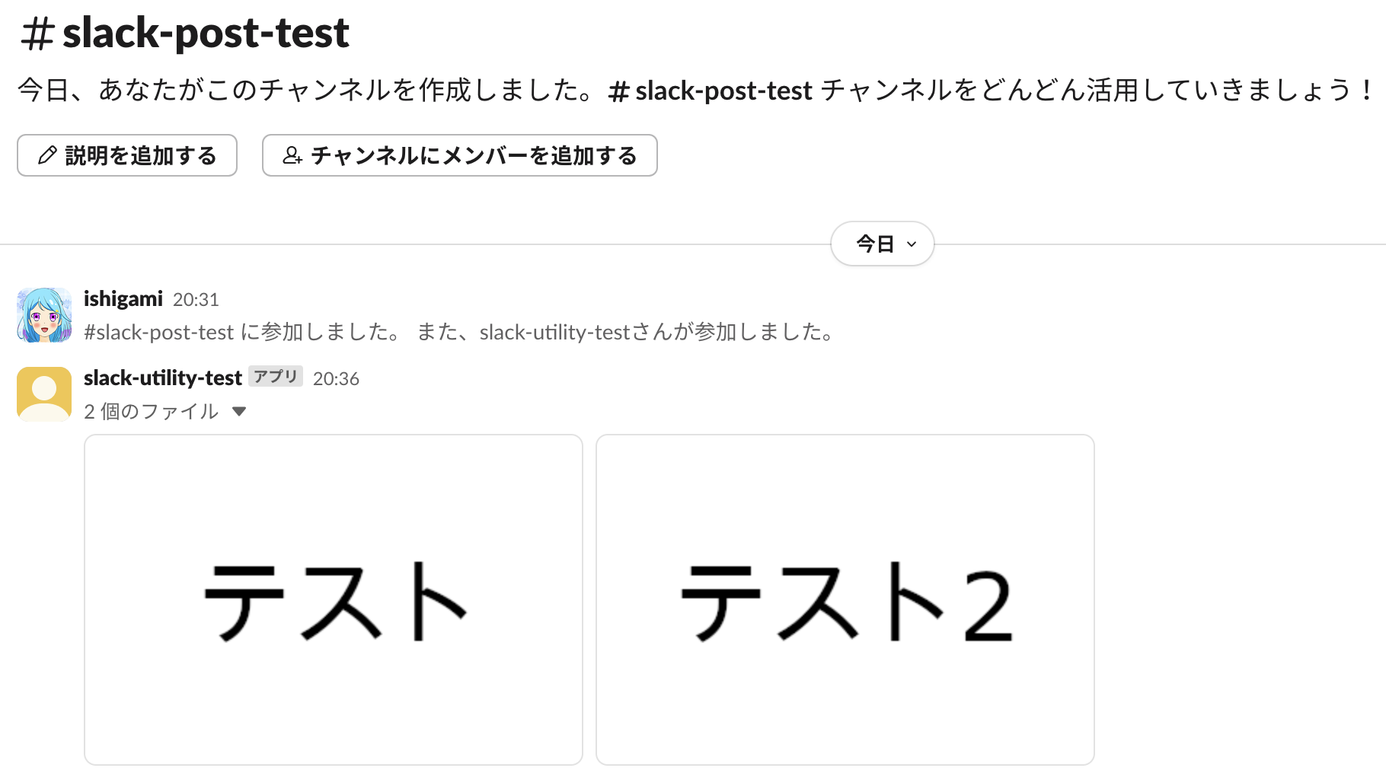
Task: Click the channel title slack-post-test heading
Action: pyautogui.click(x=206, y=33)
